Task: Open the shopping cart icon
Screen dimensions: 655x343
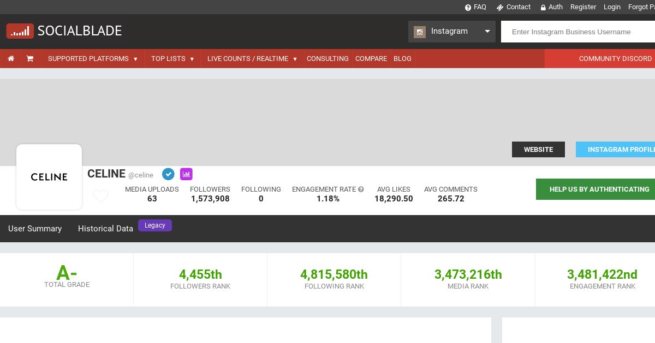Action: tap(30, 59)
